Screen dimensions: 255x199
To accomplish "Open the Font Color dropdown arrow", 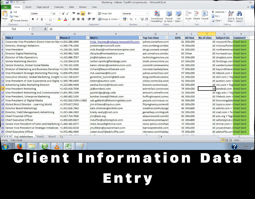I will tap(69, 19).
